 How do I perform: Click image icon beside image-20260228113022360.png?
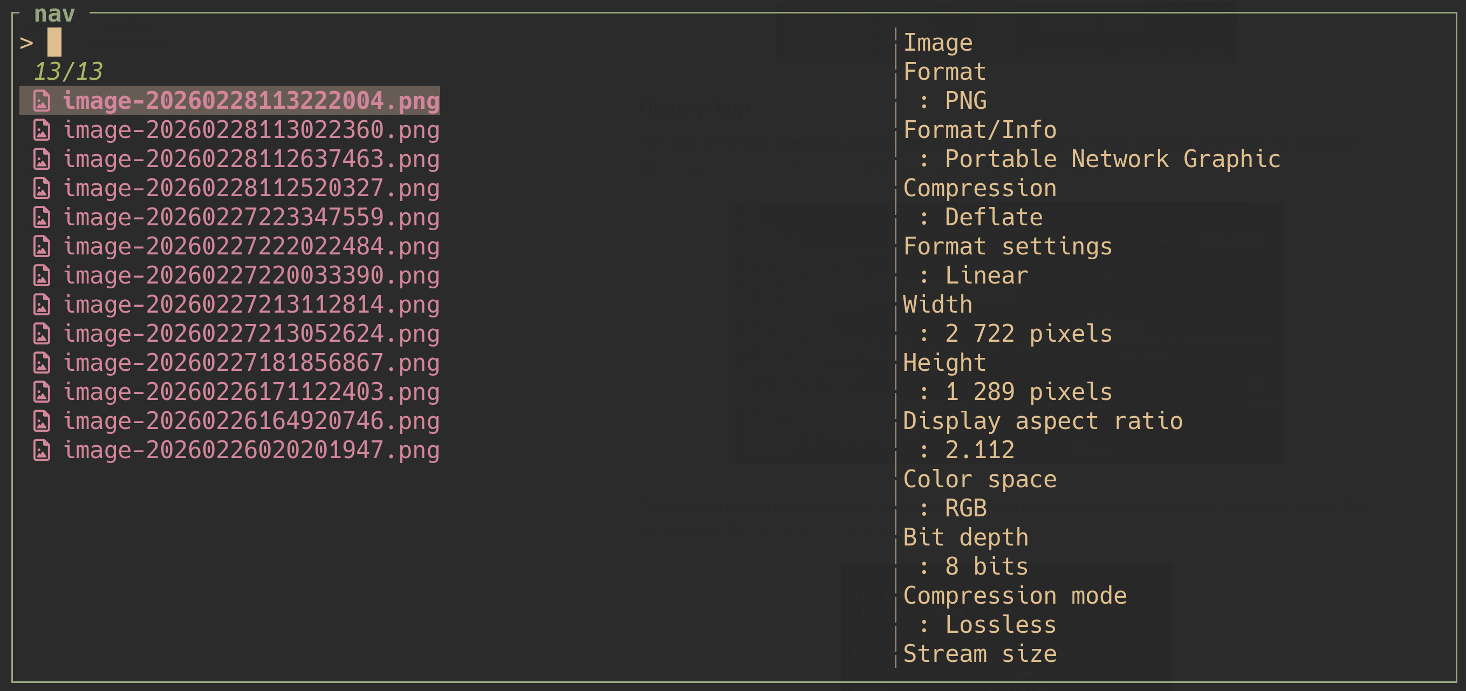point(42,130)
